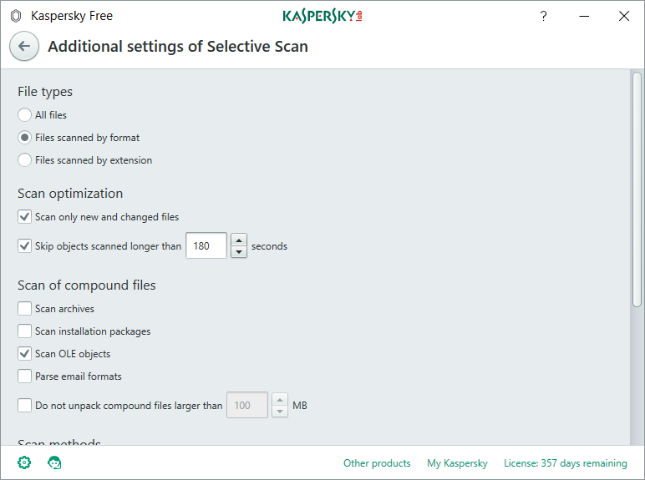Click the Kaspersky Lab logo

tap(322, 16)
